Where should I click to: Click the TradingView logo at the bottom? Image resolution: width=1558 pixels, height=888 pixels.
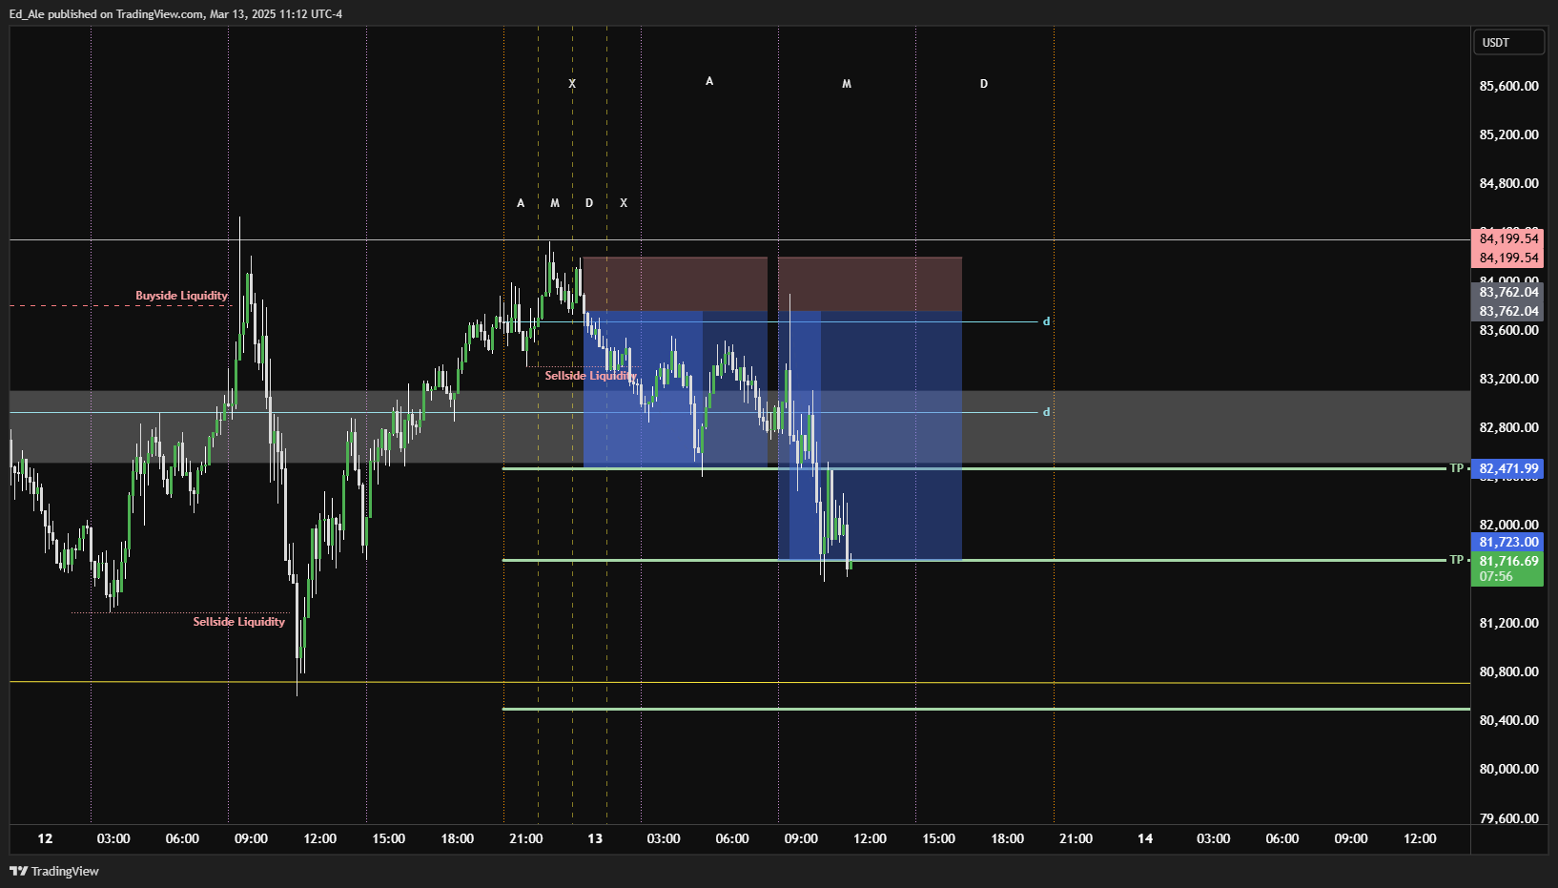[x=54, y=871]
